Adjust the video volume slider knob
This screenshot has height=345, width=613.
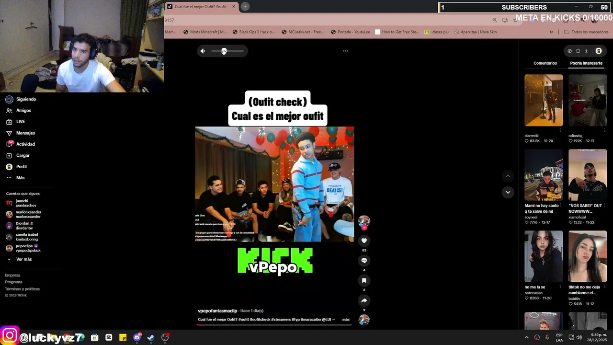[x=224, y=51]
